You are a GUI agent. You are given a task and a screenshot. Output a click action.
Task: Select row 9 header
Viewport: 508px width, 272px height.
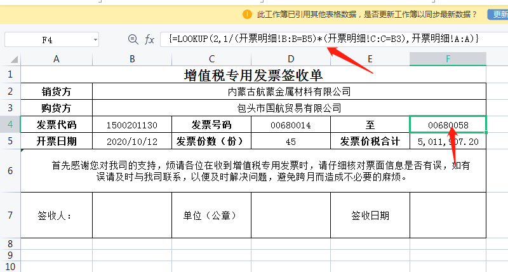point(10,255)
